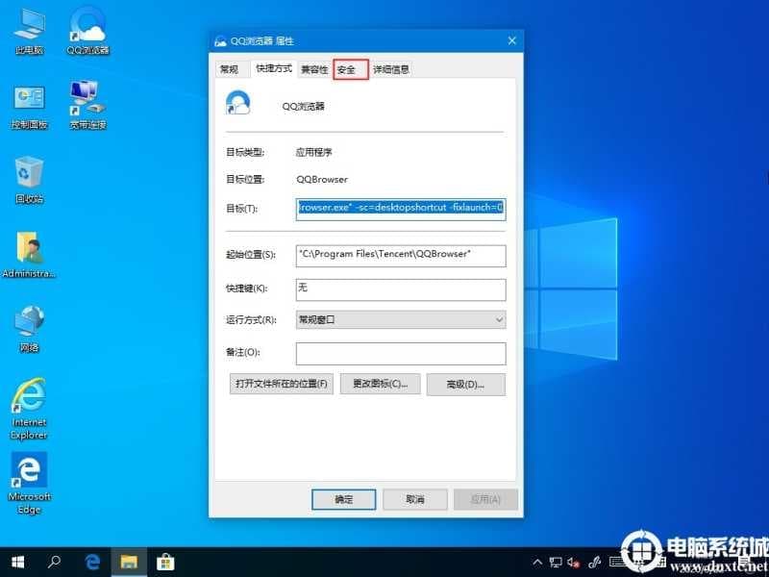Click 高级(D)... button

pos(466,384)
